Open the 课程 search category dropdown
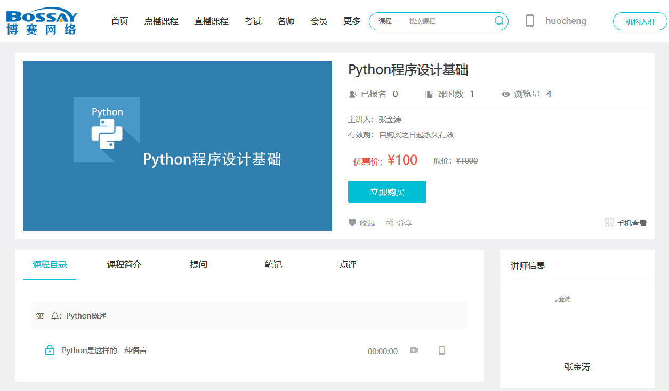The height and width of the screenshot is (391, 669). pos(389,21)
